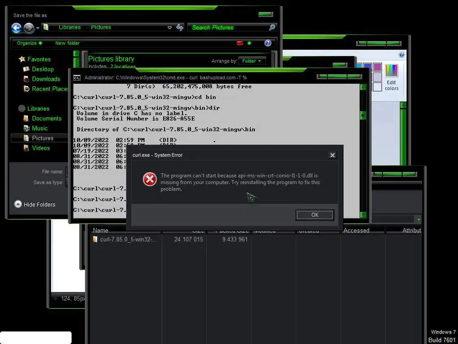Click the 24 107 015 size value
Viewport: 458px width, 344px height.
tap(188, 239)
